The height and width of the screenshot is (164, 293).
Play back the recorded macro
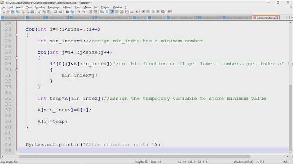(153, 12)
